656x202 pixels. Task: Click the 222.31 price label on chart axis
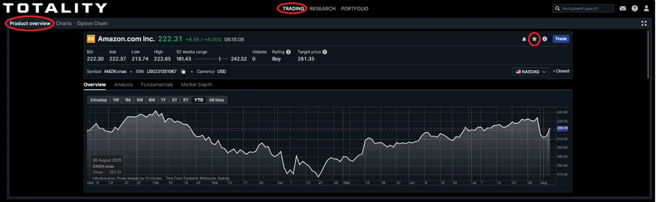562,128
